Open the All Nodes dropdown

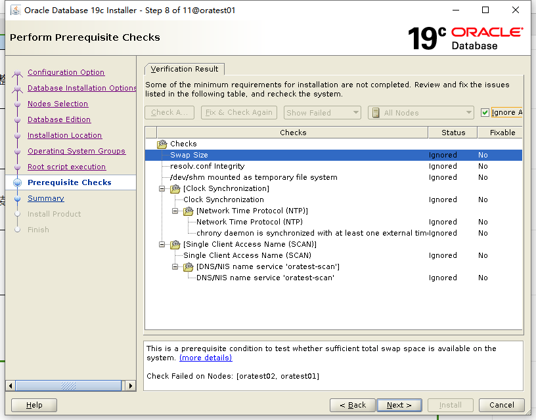[467, 112]
